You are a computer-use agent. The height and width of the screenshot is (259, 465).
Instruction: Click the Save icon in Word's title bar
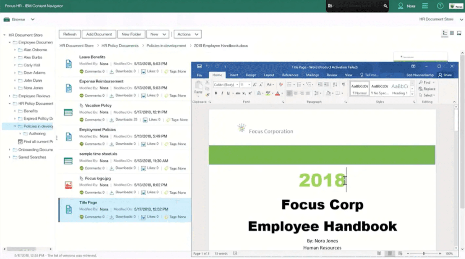[x=199, y=66]
